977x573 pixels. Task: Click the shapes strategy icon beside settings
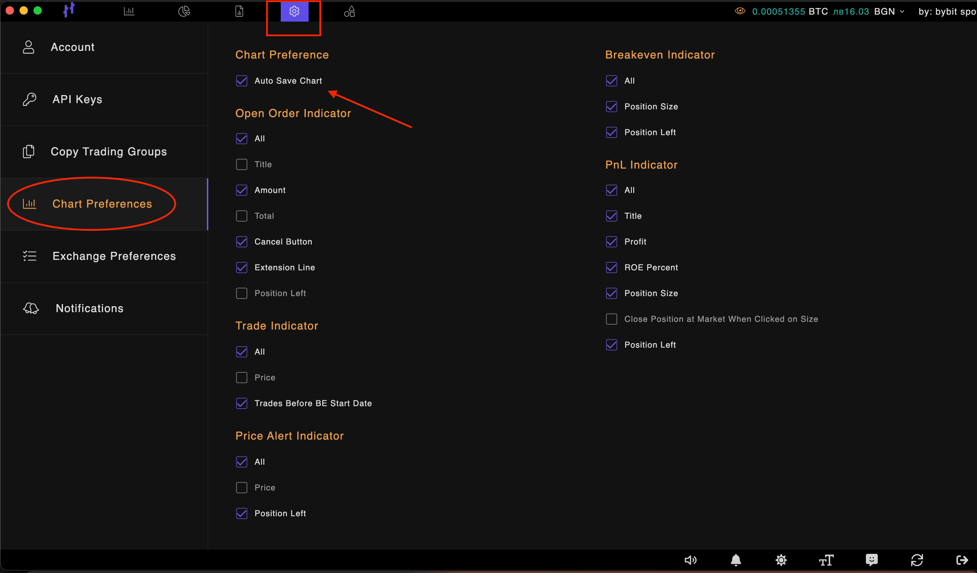(x=349, y=11)
